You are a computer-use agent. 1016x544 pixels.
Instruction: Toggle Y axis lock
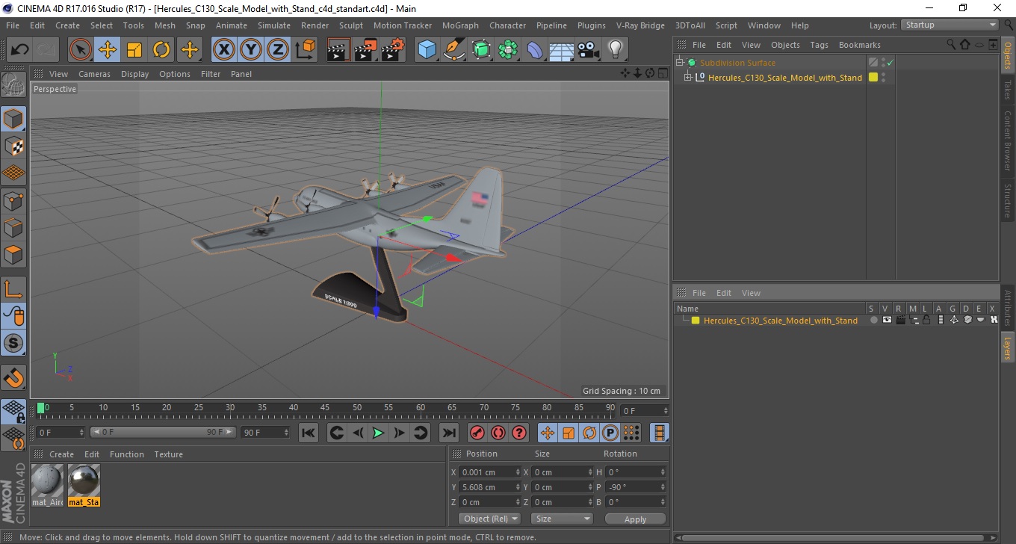point(251,50)
